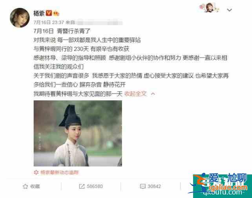Open the costume photo thumbnail

click(x=78, y=133)
